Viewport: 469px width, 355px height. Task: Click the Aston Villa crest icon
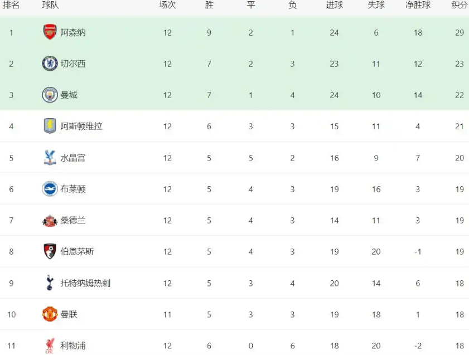[x=50, y=126]
